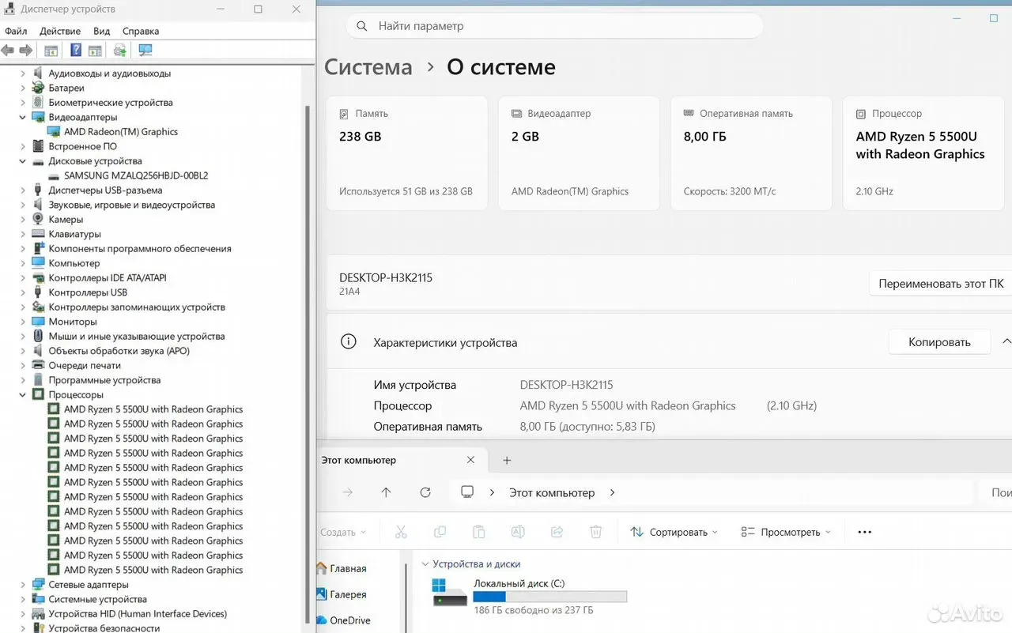Click the Forward arrow in File Explorer
The width and height of the screenshot is (1012, 633).
(348, 492)
